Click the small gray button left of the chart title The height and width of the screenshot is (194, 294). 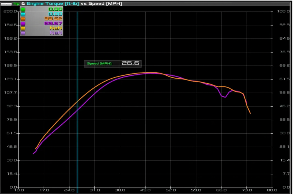click(x=6, y=4)
